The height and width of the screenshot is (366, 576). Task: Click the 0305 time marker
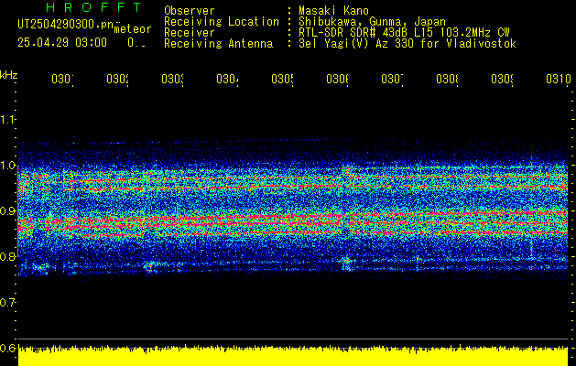coord(282,79)
